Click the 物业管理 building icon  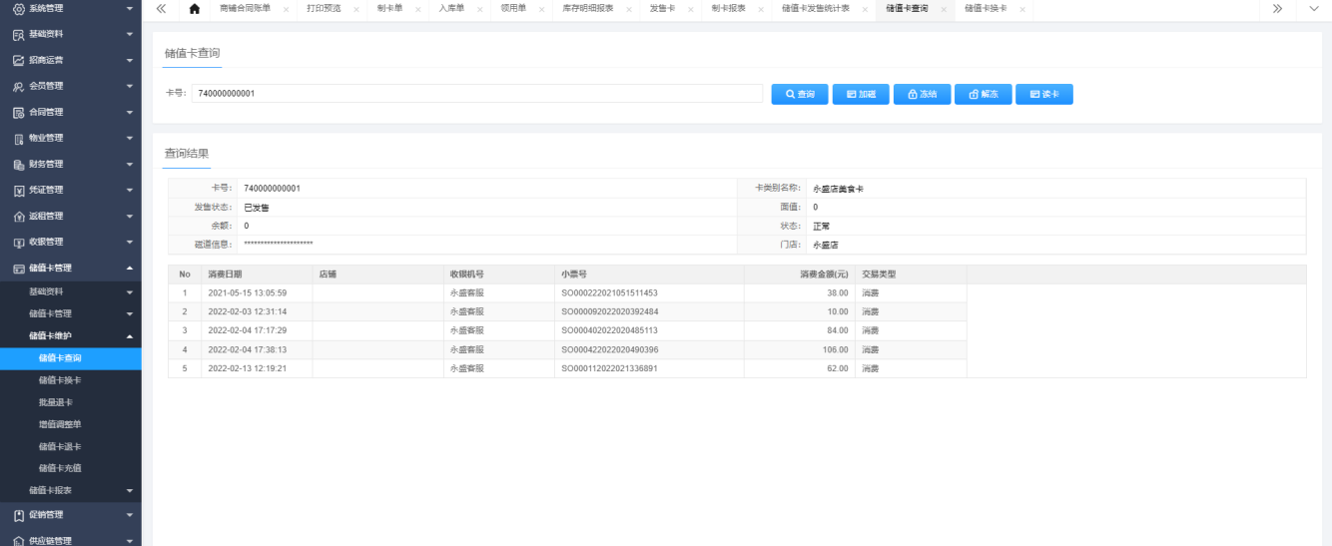coord(18,138)
